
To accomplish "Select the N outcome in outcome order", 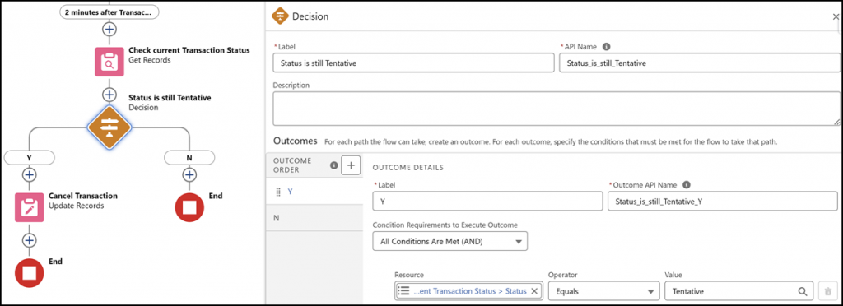I will coord(314,218).
